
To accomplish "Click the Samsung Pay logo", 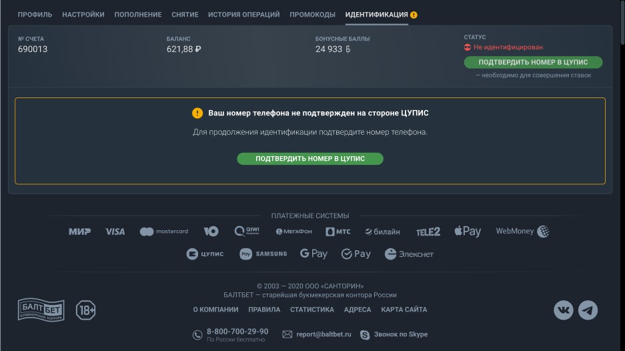I will tap(263, 254).
